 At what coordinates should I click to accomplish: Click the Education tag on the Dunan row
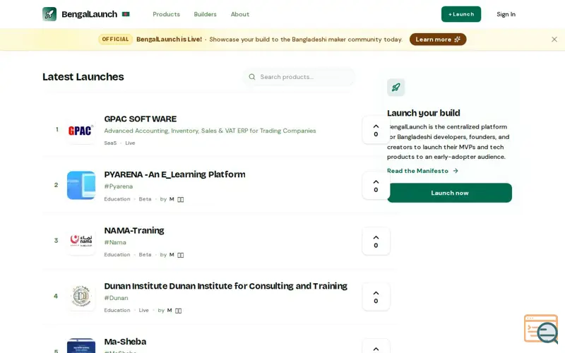coord(117,310)
